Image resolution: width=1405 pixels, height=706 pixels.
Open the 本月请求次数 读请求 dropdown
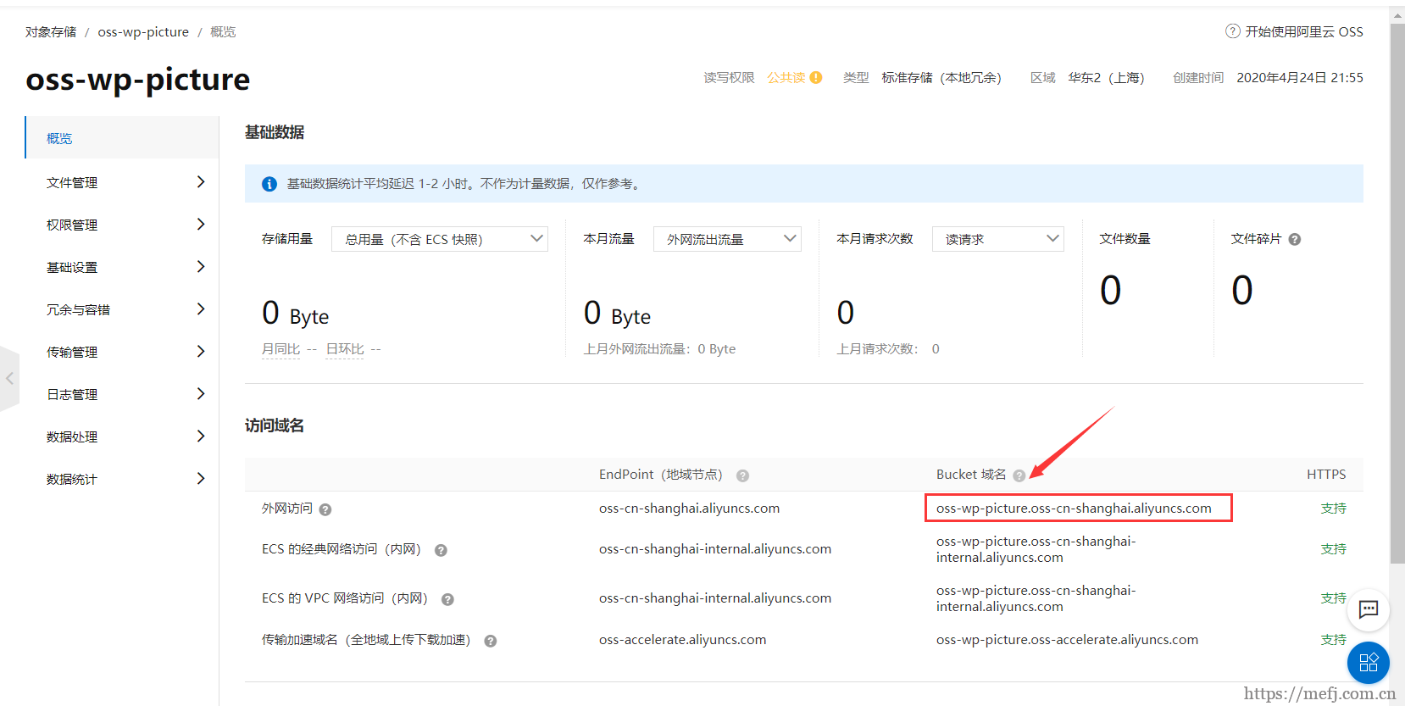pyautogui.click(x=998, y=239)
